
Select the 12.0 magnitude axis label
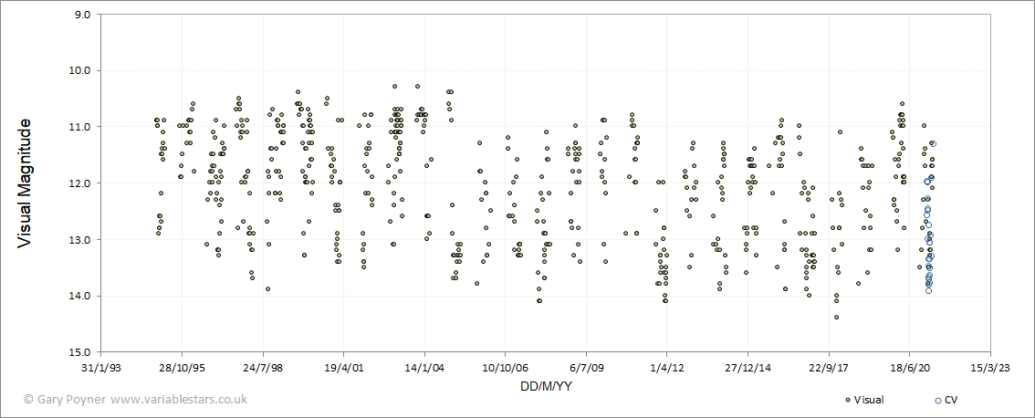[80, 183]
